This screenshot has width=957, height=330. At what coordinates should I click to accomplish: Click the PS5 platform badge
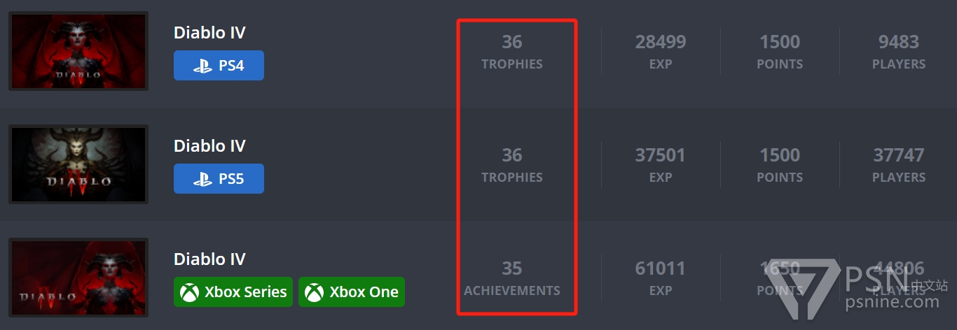(x=219, y=179)
